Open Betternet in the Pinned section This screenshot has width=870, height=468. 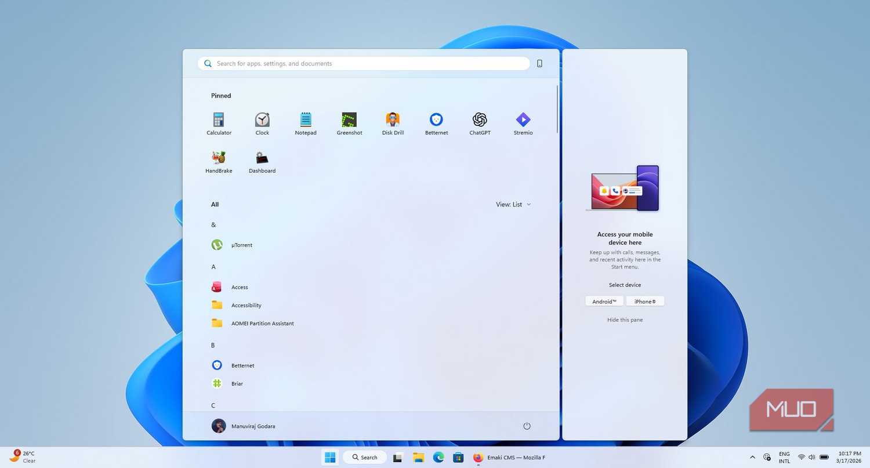click(x=436, y=124)
